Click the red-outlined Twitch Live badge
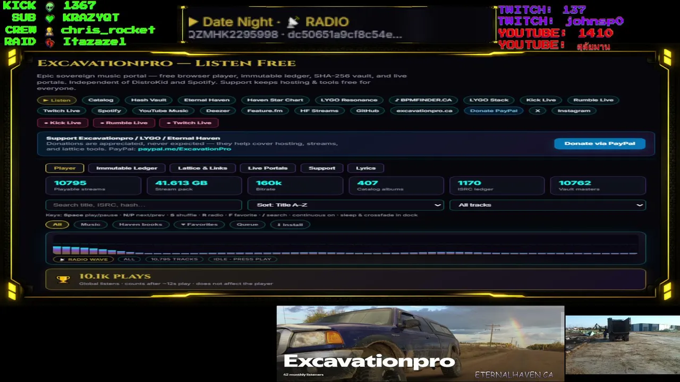680x382 pixels. tap(189, 123)
